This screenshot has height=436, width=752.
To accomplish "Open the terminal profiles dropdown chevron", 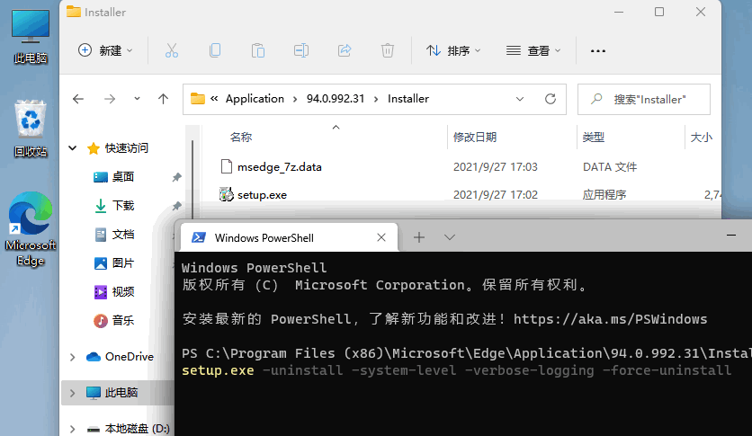I will tap(450, 237).
